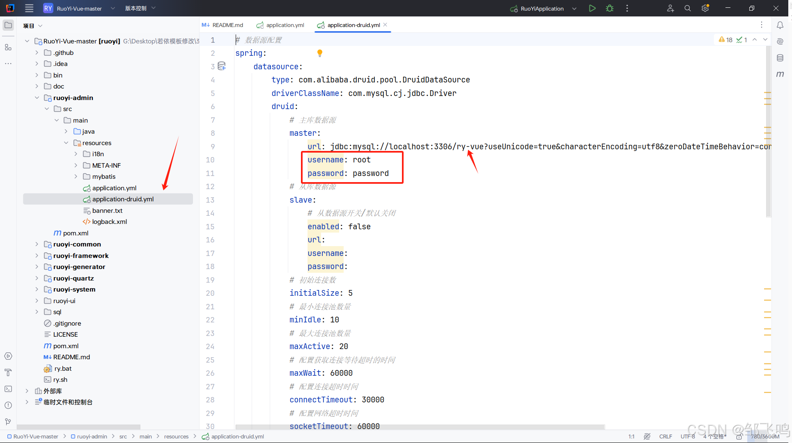Close the application-druid.yml tab

click(x=385, y=25)
